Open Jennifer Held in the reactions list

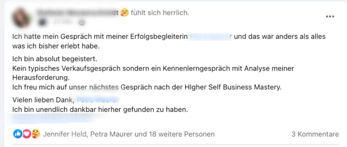[x=65, y=134]
